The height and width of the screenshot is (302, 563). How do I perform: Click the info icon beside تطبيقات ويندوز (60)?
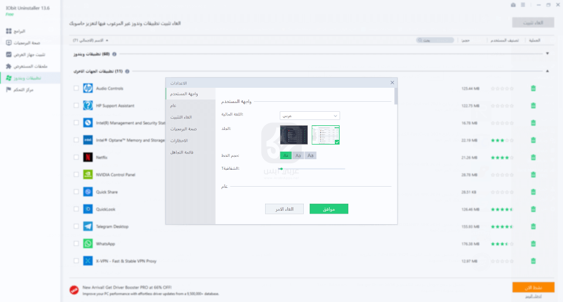click(114, 54)
